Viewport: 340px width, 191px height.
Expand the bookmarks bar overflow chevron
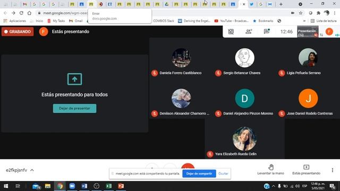(x=304, y=21)
